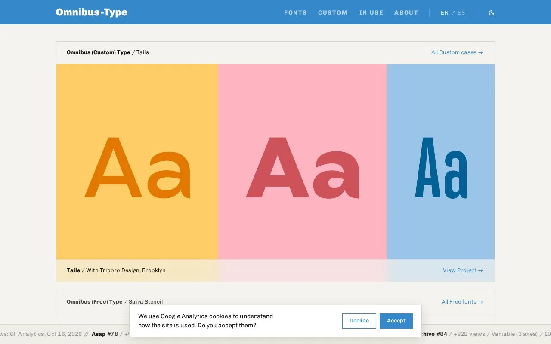Screen dimensions: 551x344
Task: Open the View Project link for Tails
Action: [x=463, y=270]
